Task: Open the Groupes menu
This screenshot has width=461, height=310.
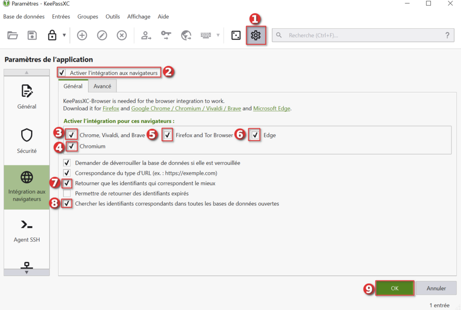Action: coord(87,17)
